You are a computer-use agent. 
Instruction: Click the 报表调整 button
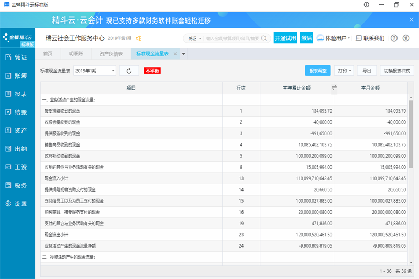318,71
